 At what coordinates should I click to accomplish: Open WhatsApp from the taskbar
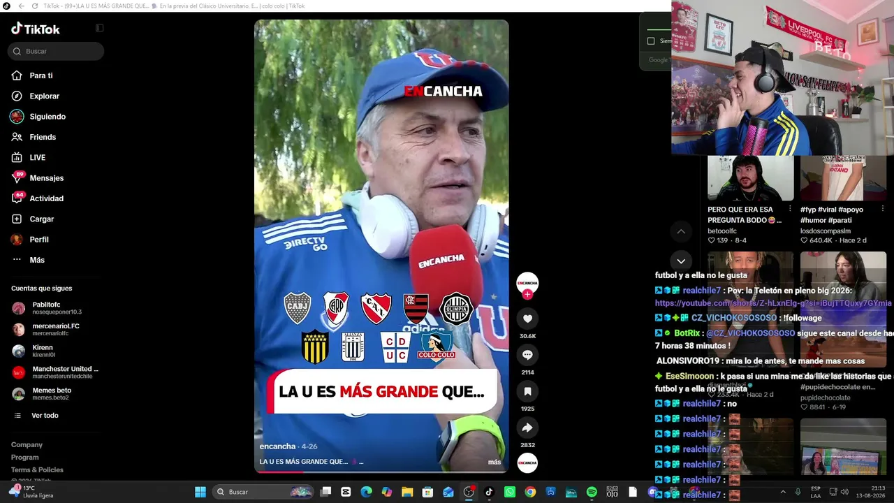[510, 492]
